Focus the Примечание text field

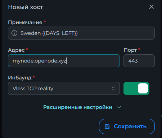click(81, 33)
